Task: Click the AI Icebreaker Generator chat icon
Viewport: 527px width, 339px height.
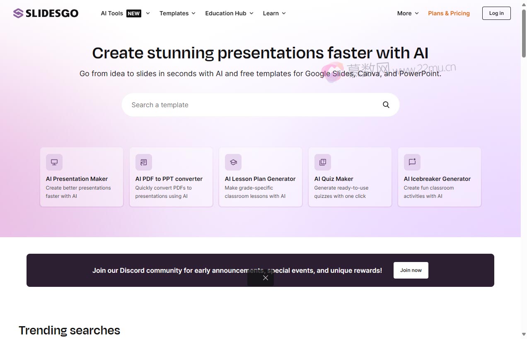Action: coord(412,162)
